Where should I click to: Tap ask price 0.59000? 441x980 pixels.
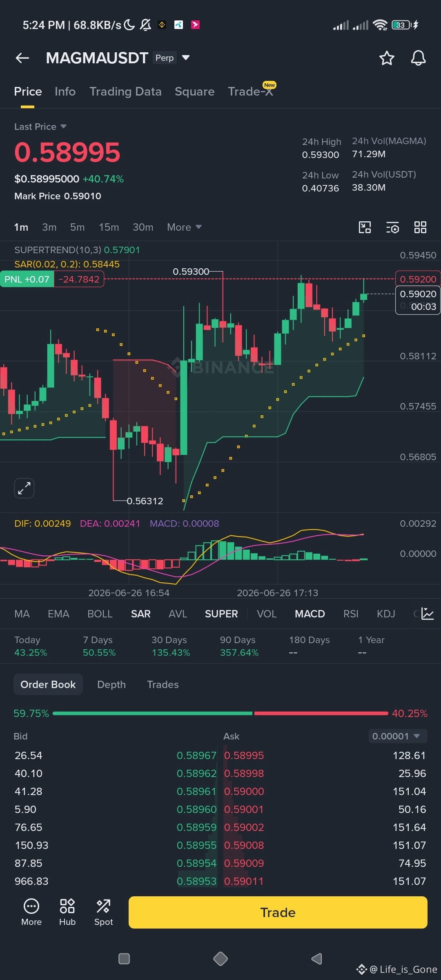[x=244, y=791]
